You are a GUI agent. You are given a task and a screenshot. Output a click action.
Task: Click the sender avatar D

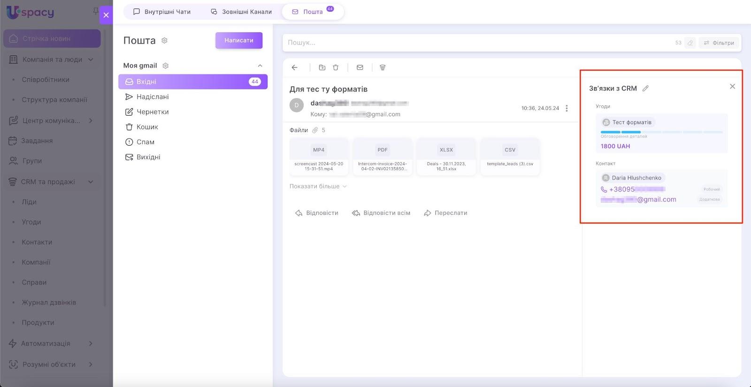coord(297,105)
